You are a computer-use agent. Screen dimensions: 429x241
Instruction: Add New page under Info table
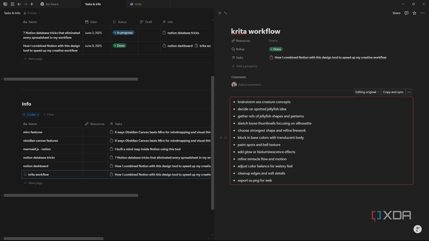coord(33,183)
